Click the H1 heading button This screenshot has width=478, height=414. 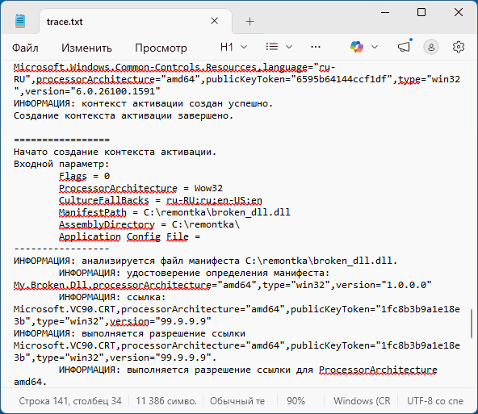(227, 48)
